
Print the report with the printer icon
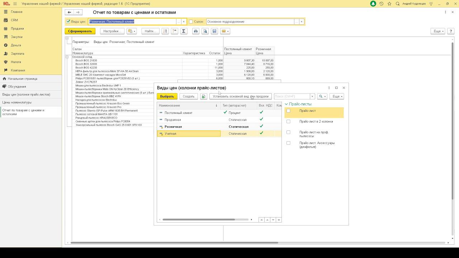click(196, 31)
